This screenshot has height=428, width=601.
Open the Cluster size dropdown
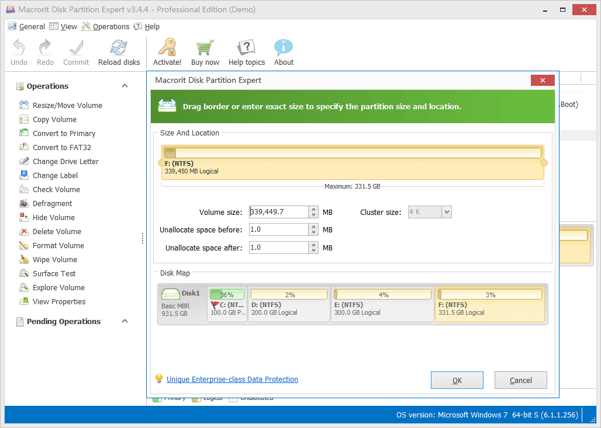point(447,212)
